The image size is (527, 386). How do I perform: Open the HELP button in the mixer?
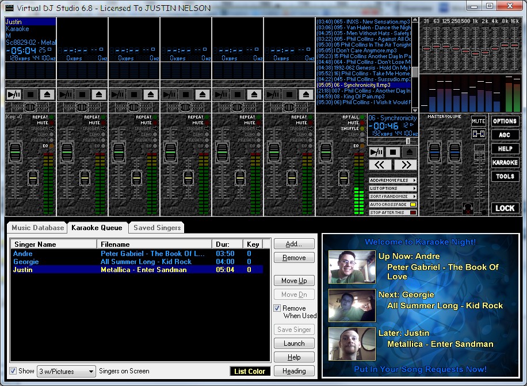(505, 148)
